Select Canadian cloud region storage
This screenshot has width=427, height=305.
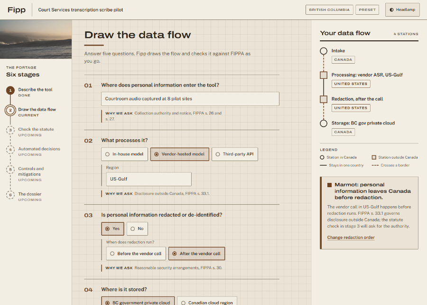pyautogui.click(x=207, y=302)
